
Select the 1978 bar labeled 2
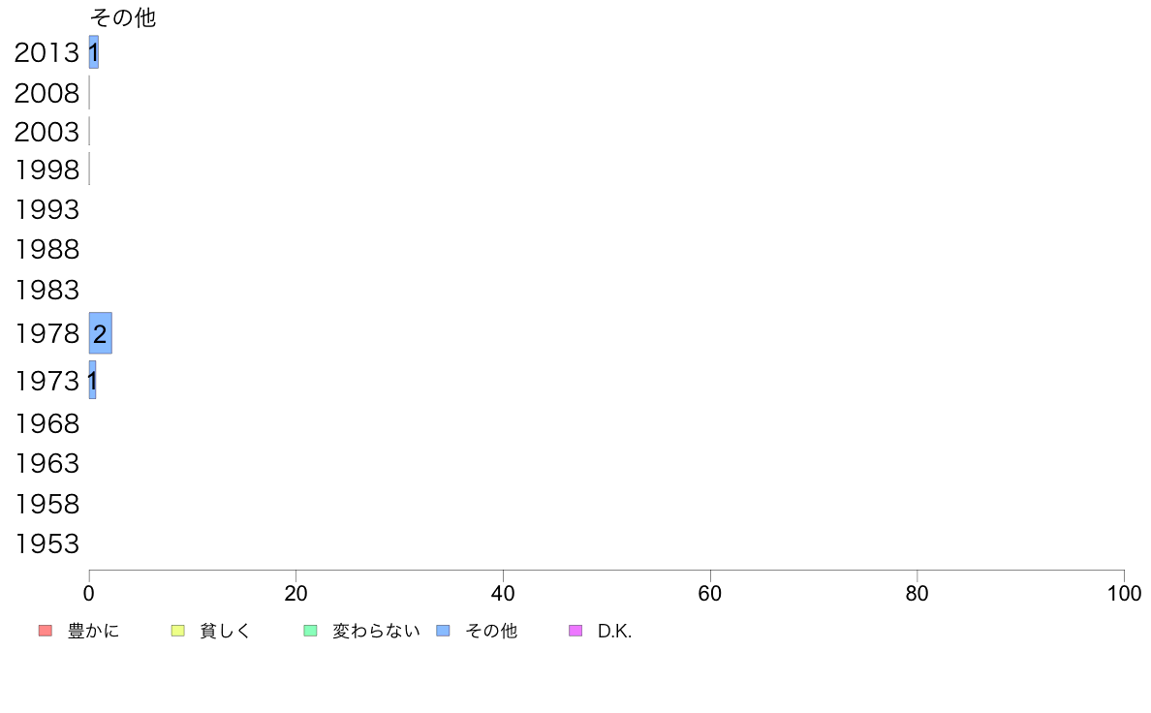tap(101, 333)
